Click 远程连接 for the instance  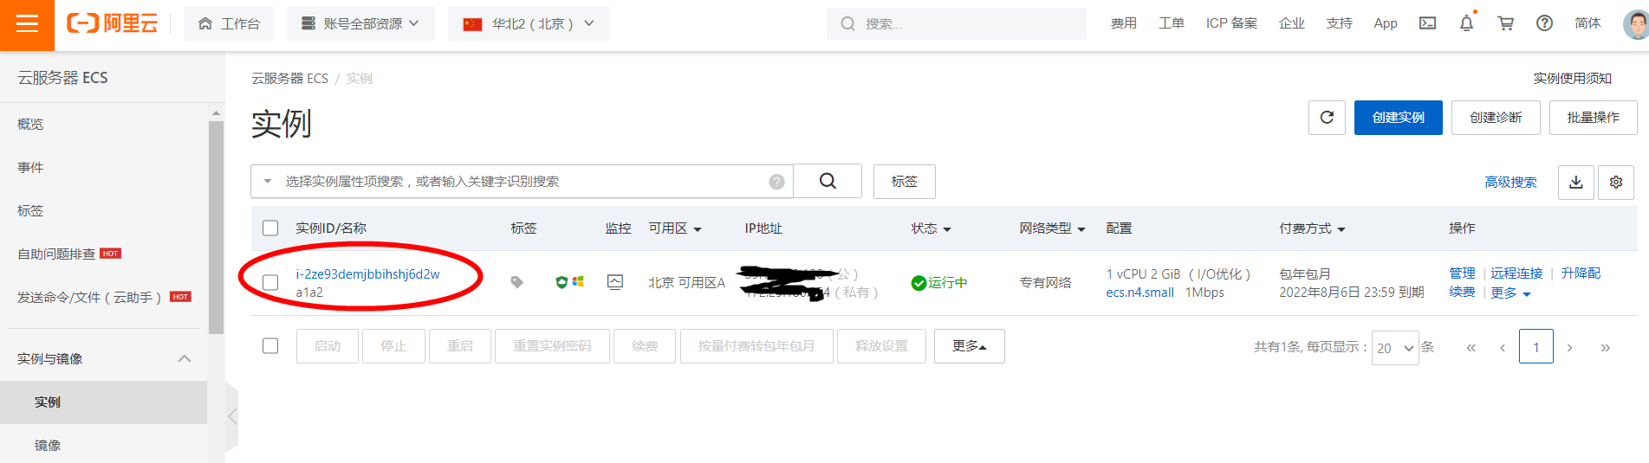1516,273
